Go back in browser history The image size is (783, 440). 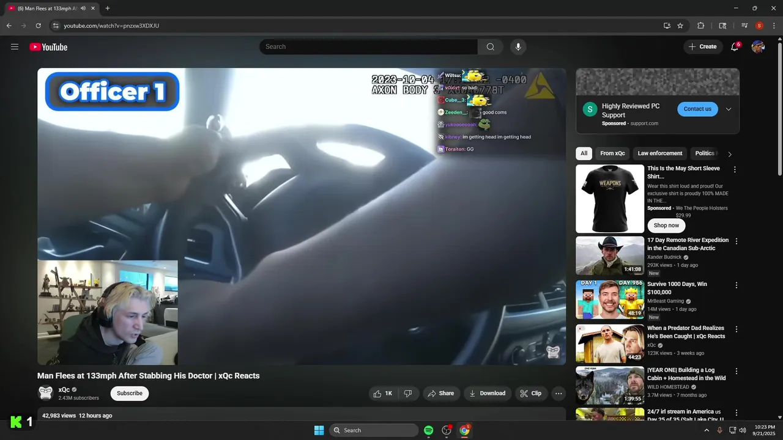(x=9, y=26)
